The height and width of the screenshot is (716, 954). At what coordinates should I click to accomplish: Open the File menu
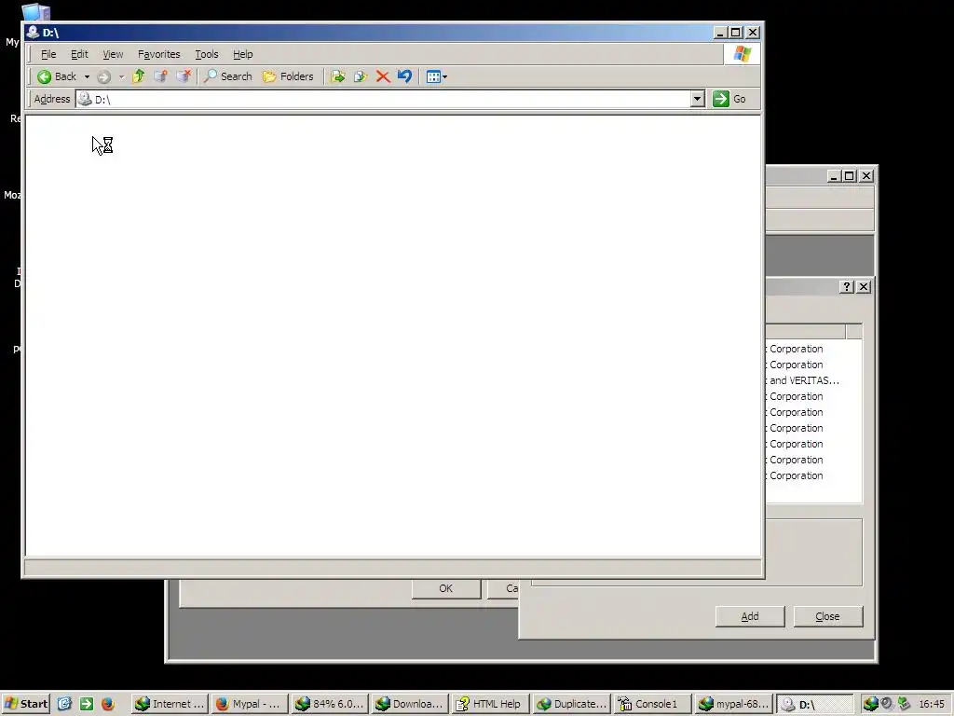tap(48, 54)
